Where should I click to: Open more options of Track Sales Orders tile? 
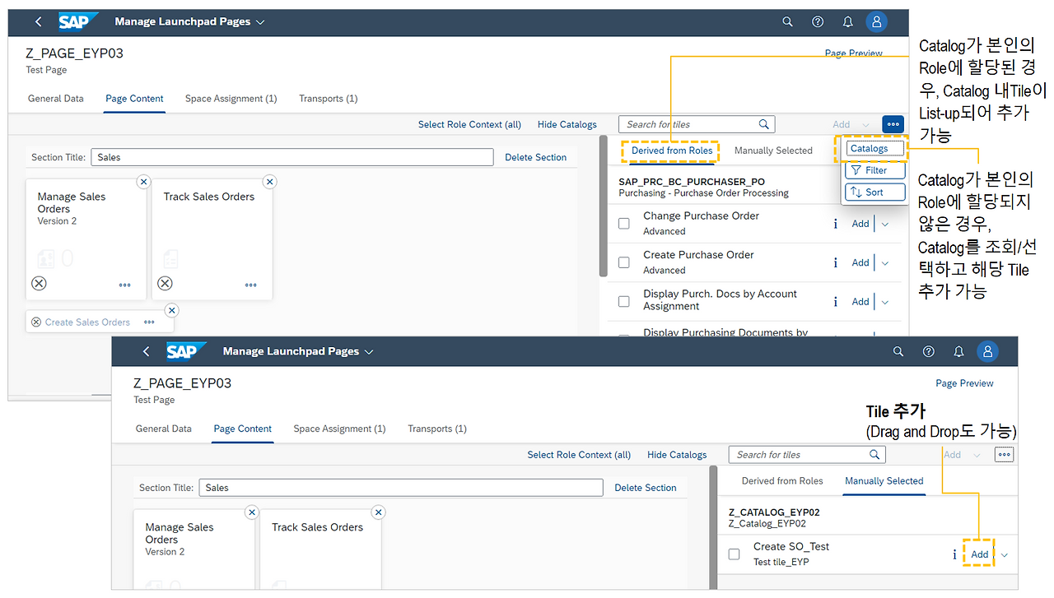[x=250, y=285]
